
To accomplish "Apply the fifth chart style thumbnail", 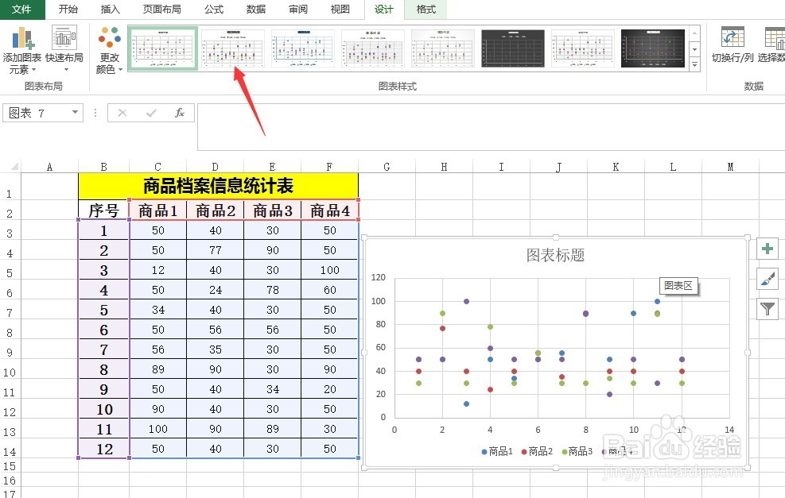I will pos(442,48).
